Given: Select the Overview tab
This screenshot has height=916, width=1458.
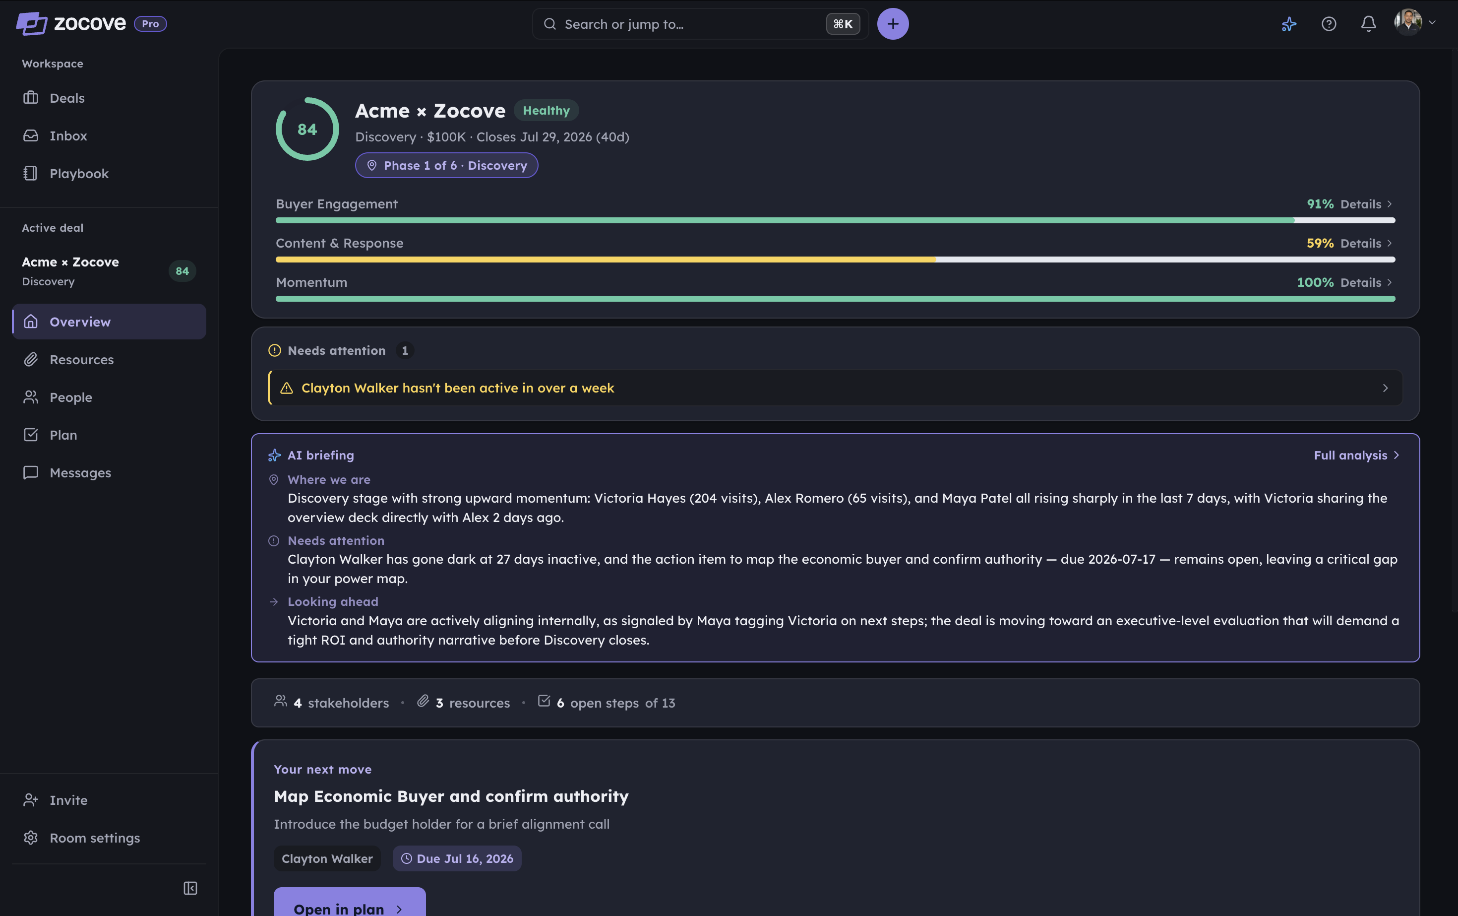Looking at the screenshot, I should (x=109, y=322).
